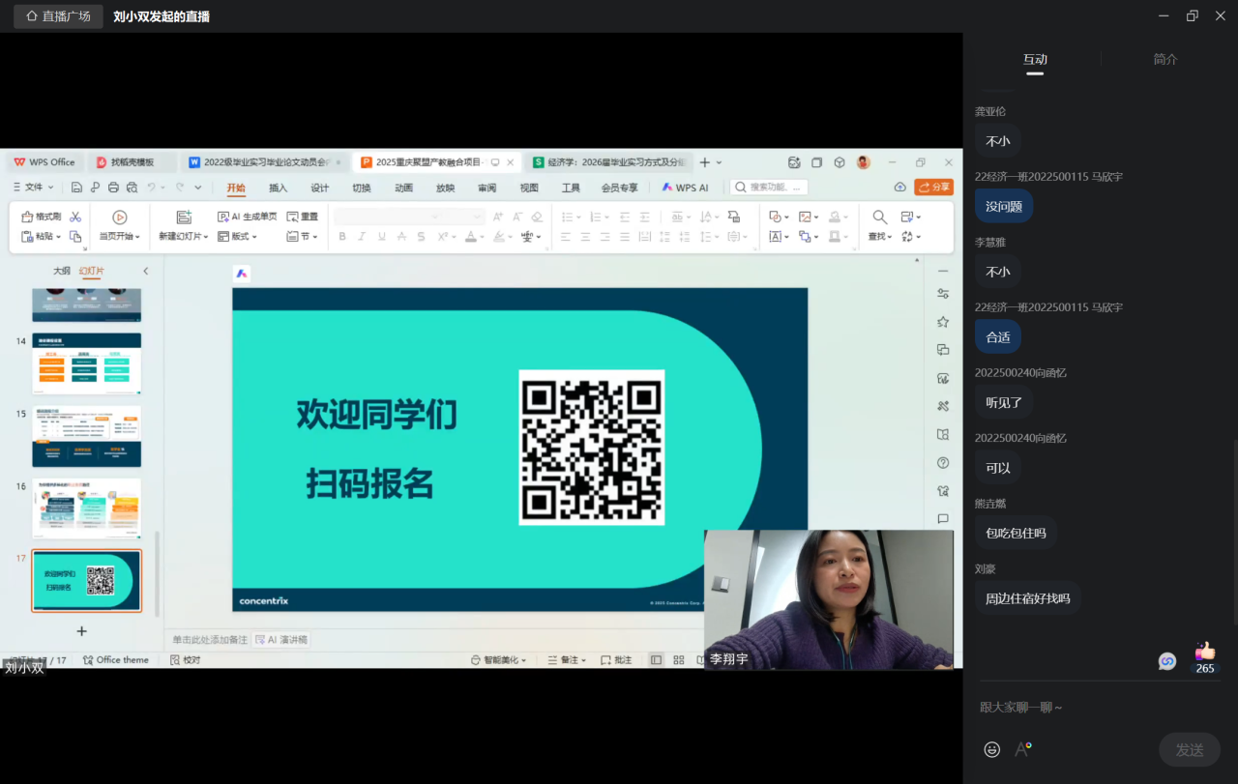Click the 新建幻灯片 new slide icon
The height and width of the screenshot is (784, 1238).
click(x=183, y=218)
